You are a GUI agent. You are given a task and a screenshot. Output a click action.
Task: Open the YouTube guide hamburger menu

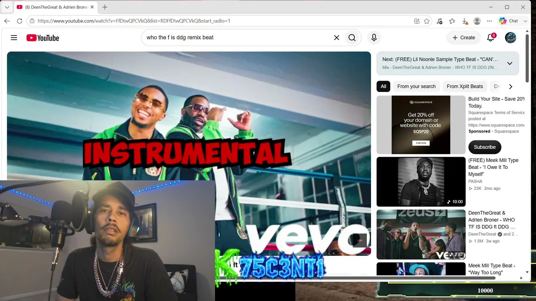point(14,38)
